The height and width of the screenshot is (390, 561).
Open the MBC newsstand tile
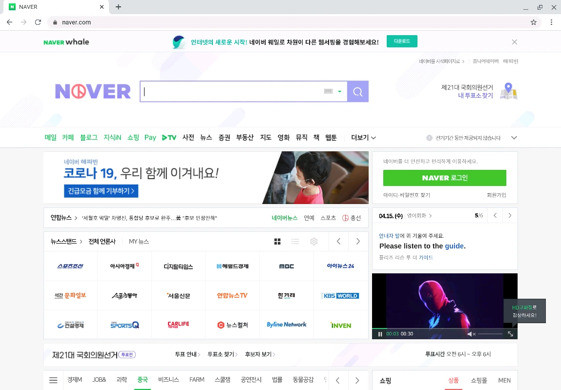pyautogui.click(x=287, y=266)
